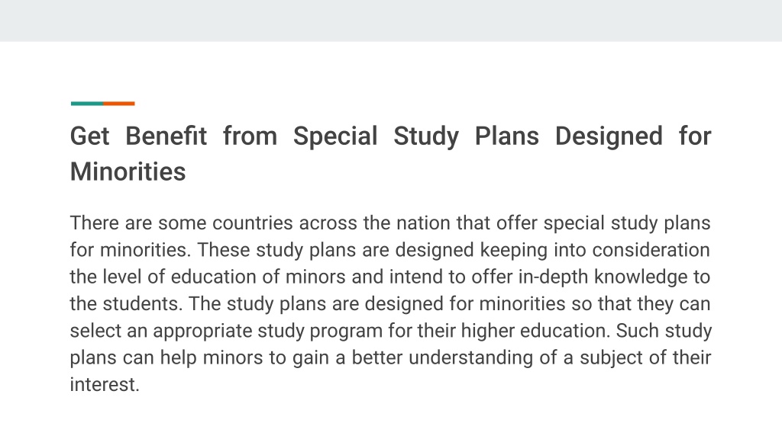
Task: Click the word 'appropriate' in the paragraph
Action: point(202,332)
